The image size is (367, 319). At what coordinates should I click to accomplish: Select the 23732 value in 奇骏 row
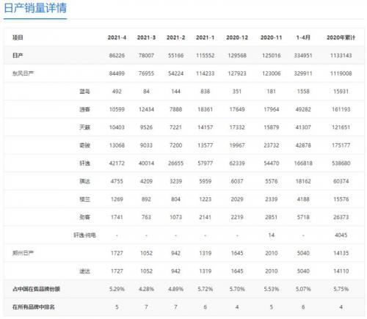[x=272, y=145]
